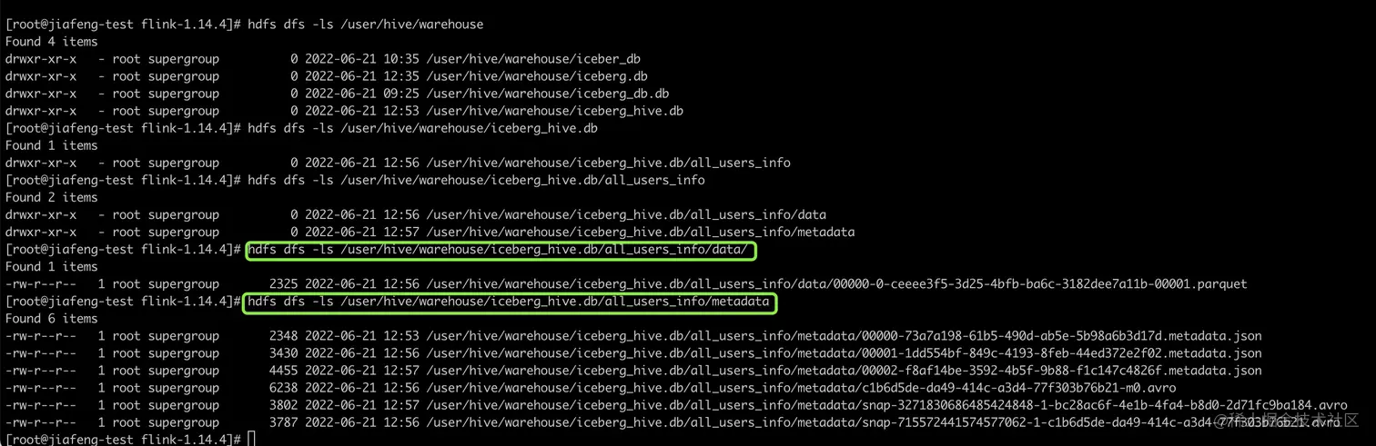Click the timestamp '2022-06-21 12:35'
This screenshot has width=1376, height=446.
point(361,76)
